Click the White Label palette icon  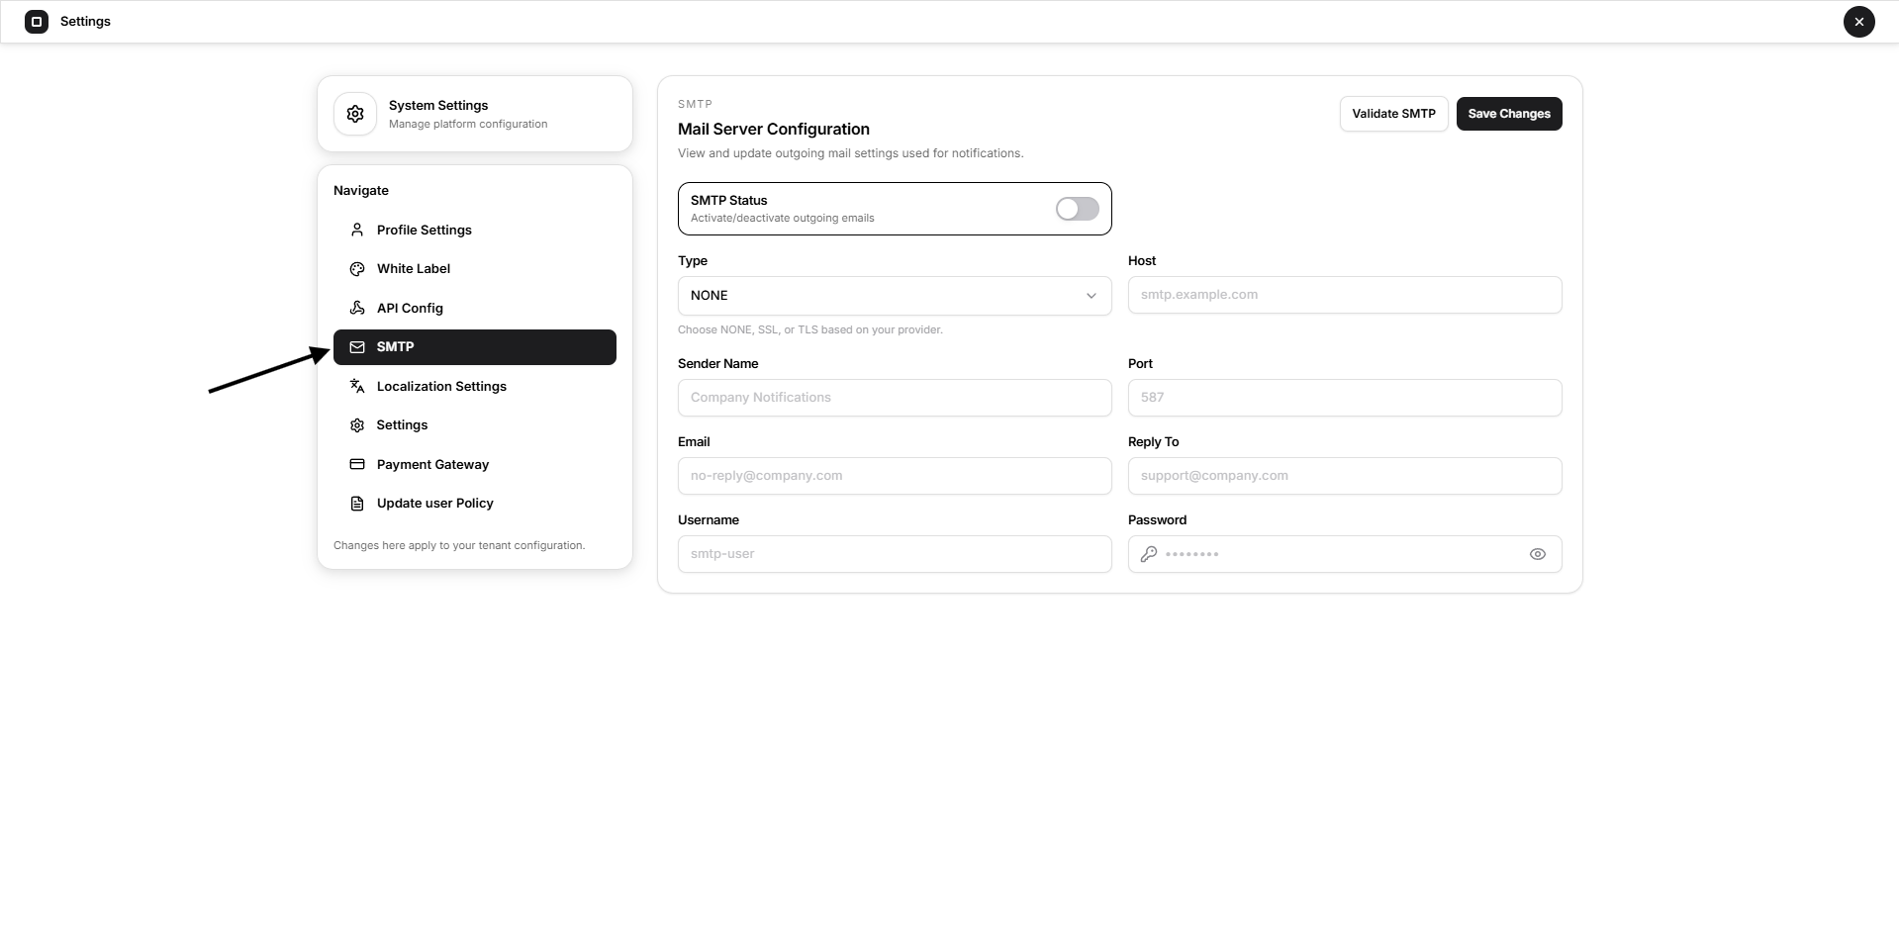click(x=357, y=269)
